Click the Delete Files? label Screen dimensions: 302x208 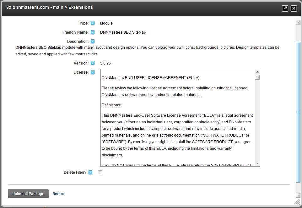[75, 172]
